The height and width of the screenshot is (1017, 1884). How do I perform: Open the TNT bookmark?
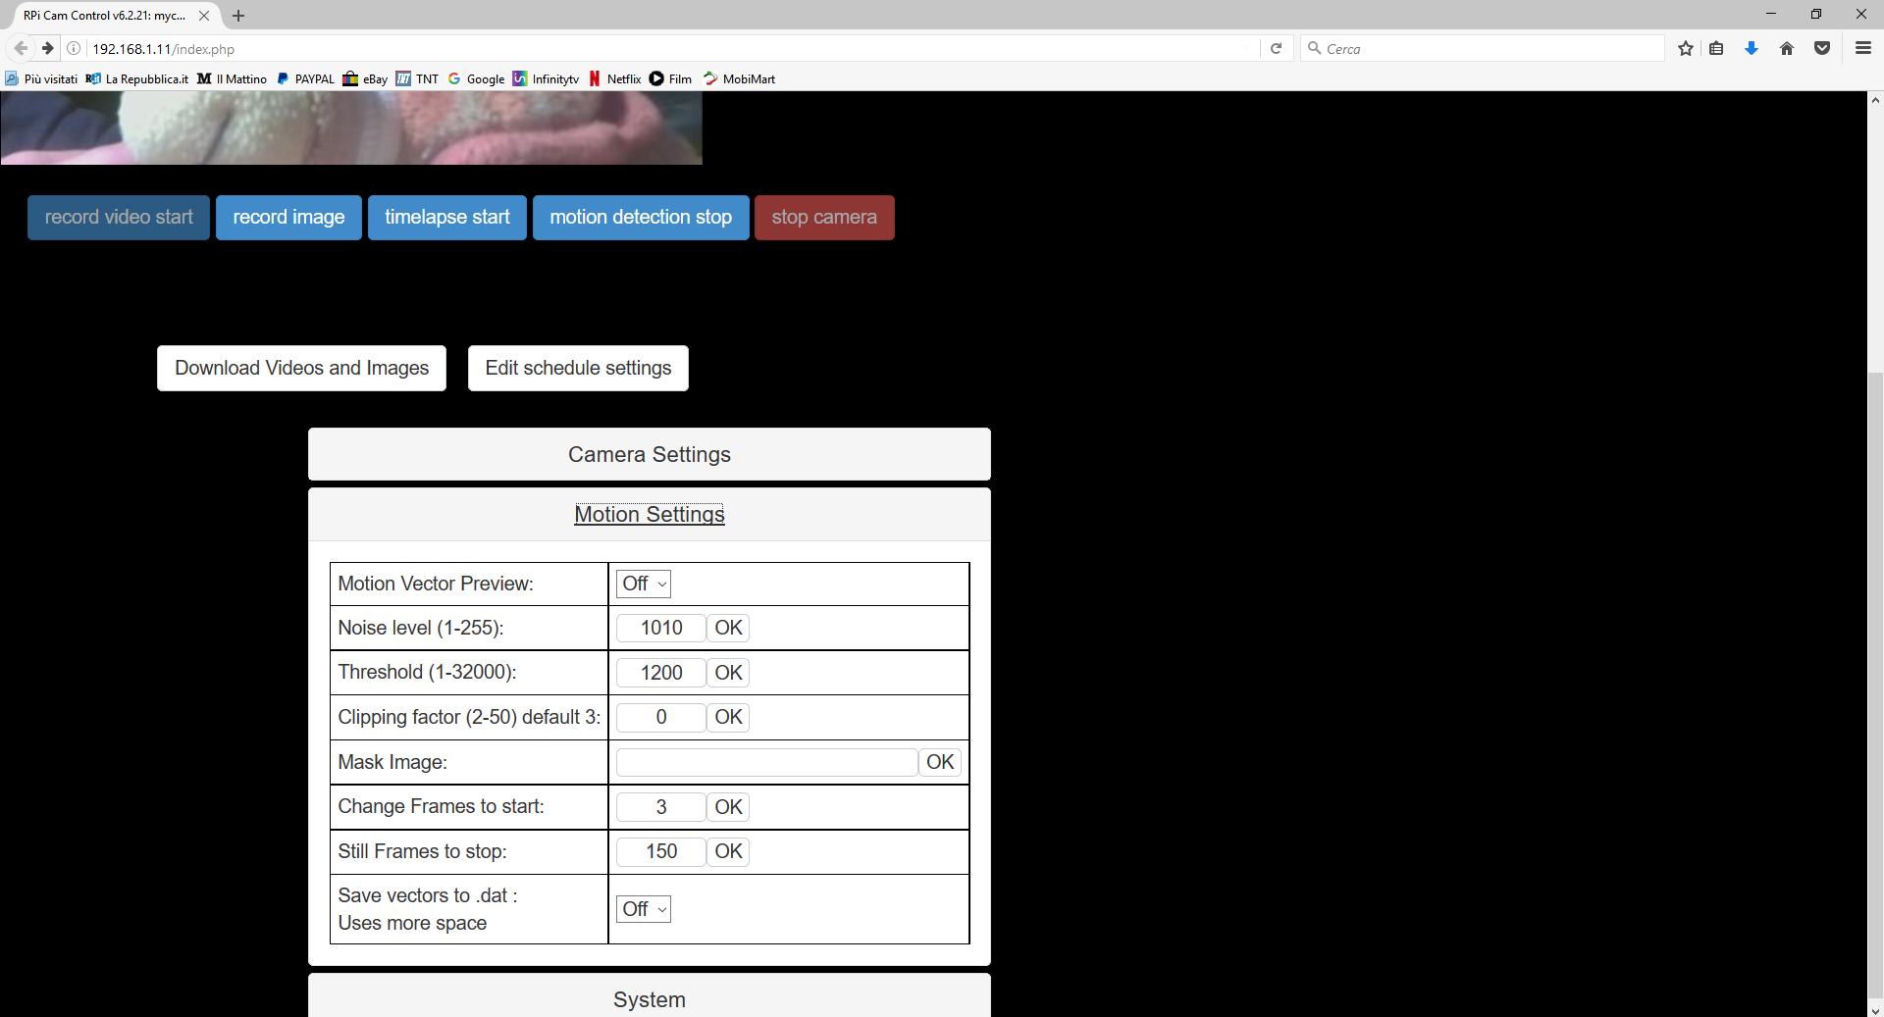point(417,78)
